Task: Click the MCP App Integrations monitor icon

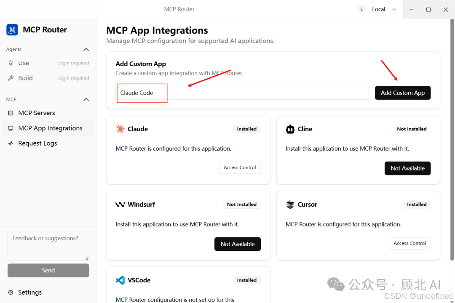Action: pyautogui.click(x=11, y=128)
